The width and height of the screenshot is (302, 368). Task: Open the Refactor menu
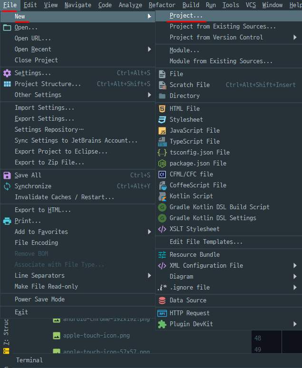click(162, 5)
